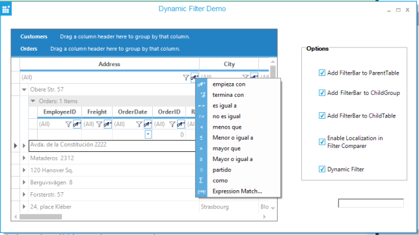419x235 pixels.
Task: Click the OrderDate column header
Action: (133, 112)
